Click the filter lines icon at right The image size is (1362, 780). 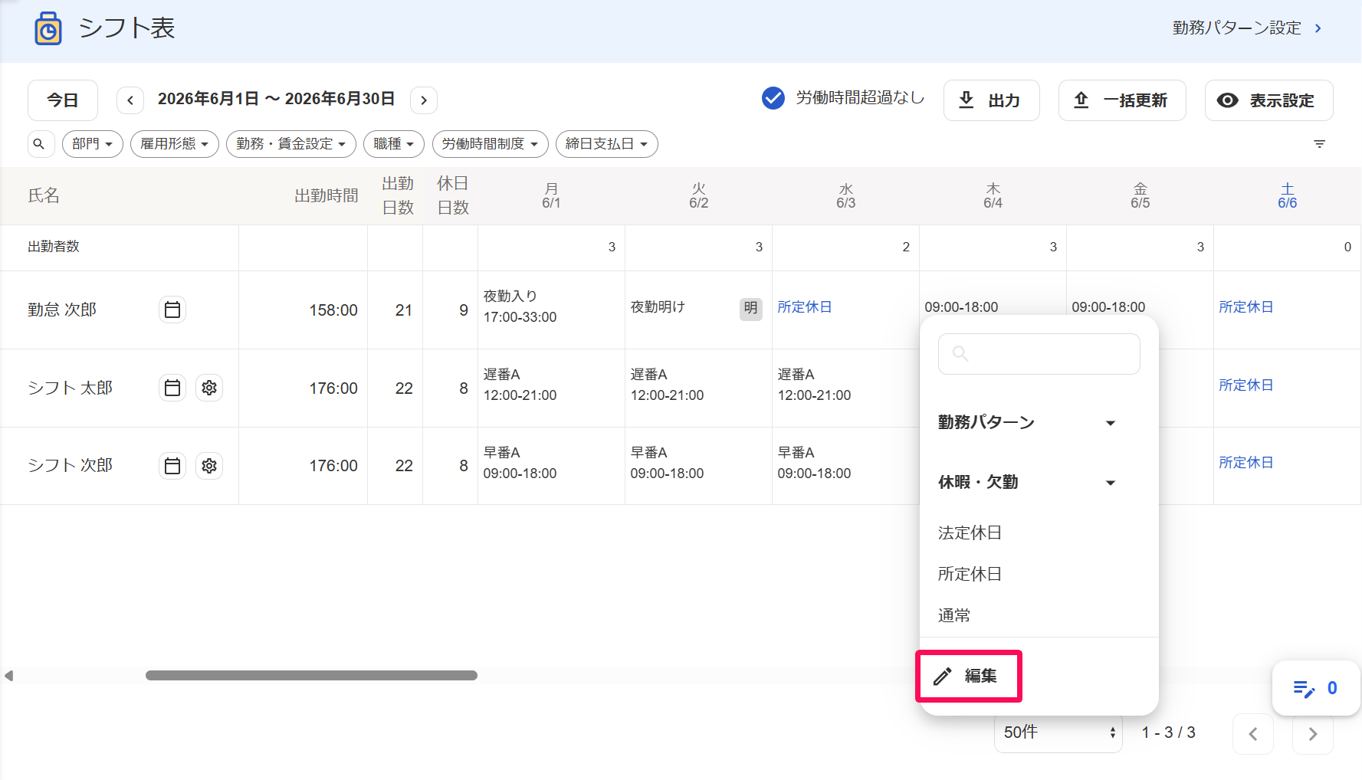(1319, 144)
